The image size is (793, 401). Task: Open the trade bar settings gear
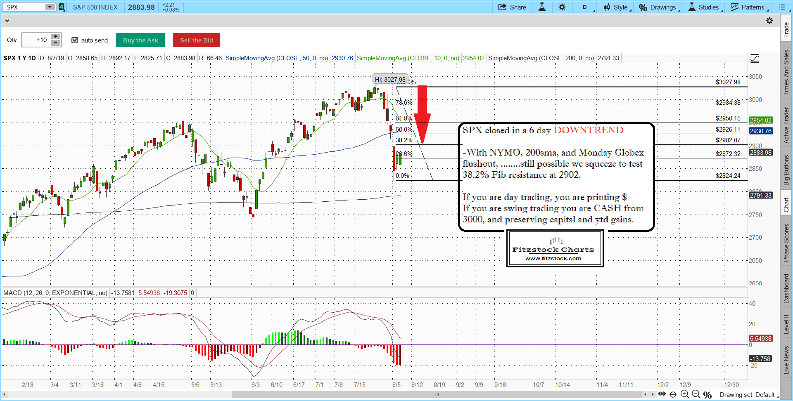769,21
